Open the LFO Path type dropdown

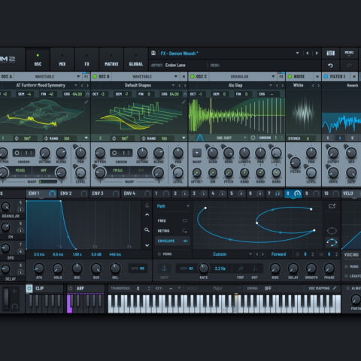point(188,206)
